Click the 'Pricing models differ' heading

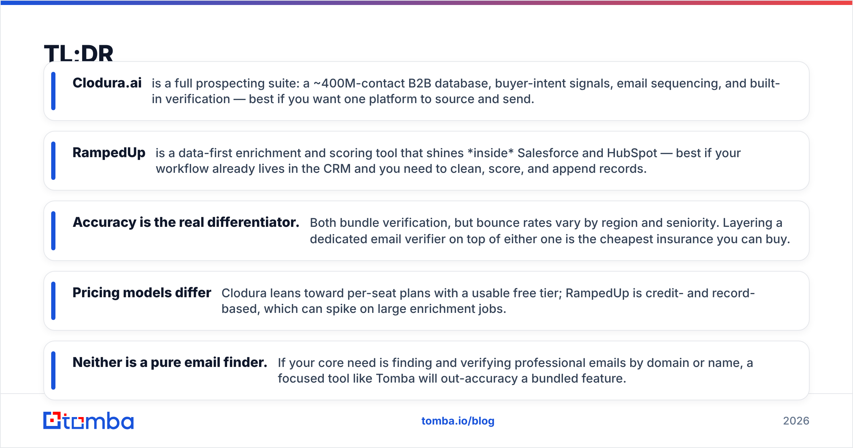click(142, 293)
